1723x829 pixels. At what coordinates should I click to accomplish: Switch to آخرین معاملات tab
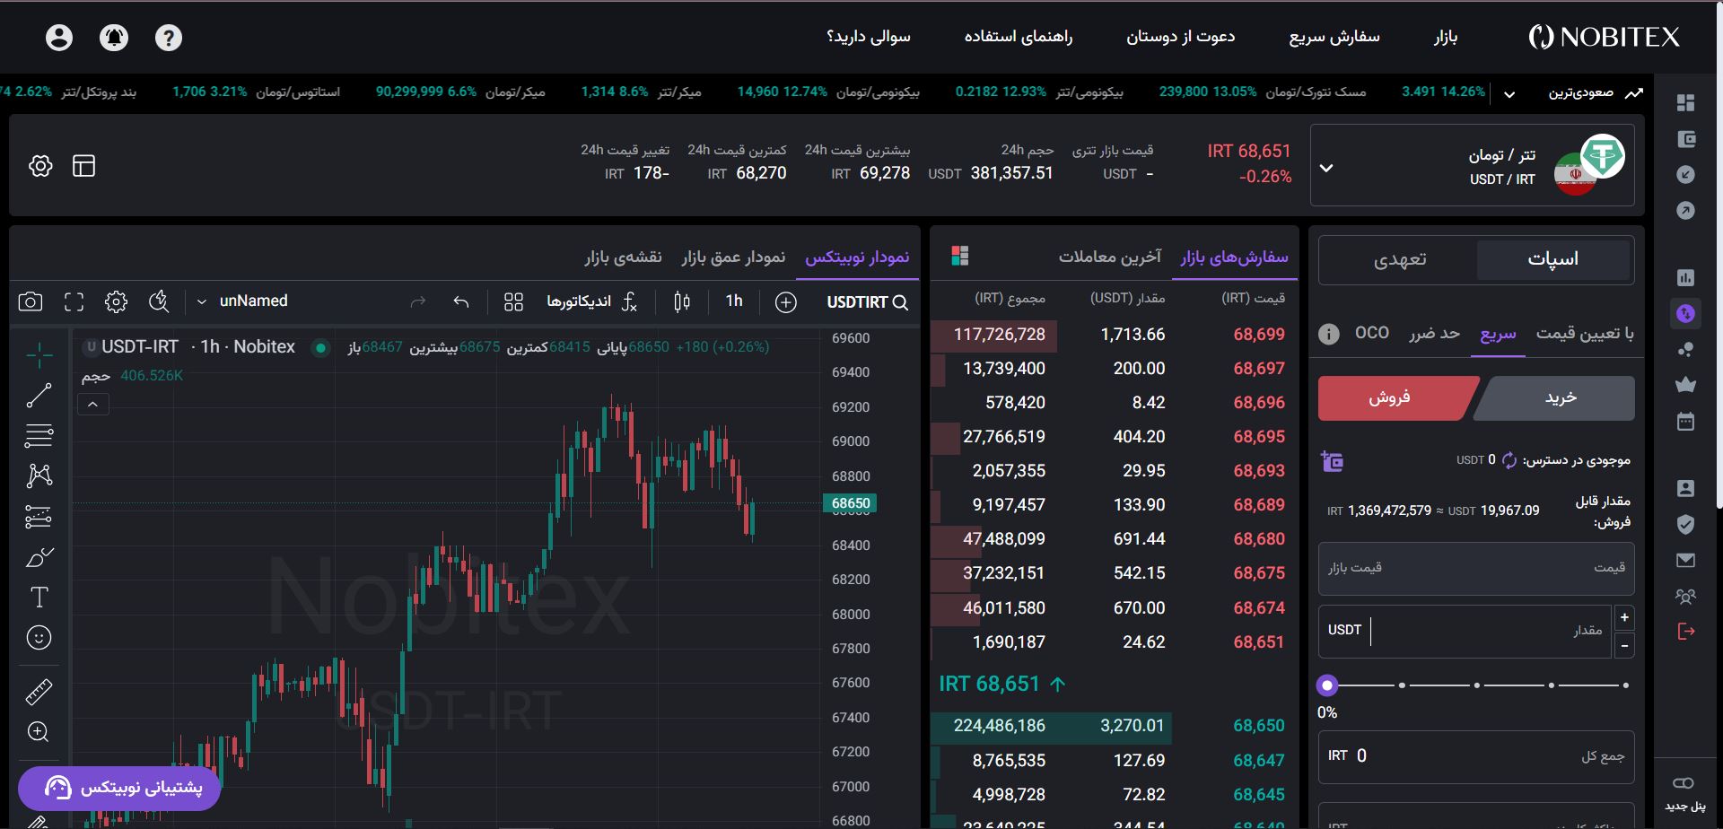(1110, 257)
